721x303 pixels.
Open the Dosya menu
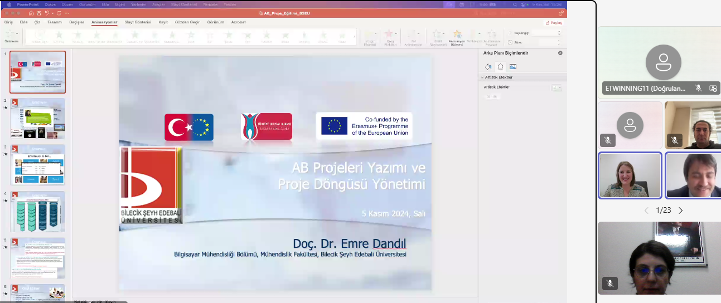(50, 4)
